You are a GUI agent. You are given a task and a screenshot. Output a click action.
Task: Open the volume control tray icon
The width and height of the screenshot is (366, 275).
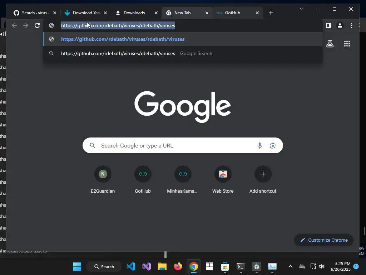(322, 266)
